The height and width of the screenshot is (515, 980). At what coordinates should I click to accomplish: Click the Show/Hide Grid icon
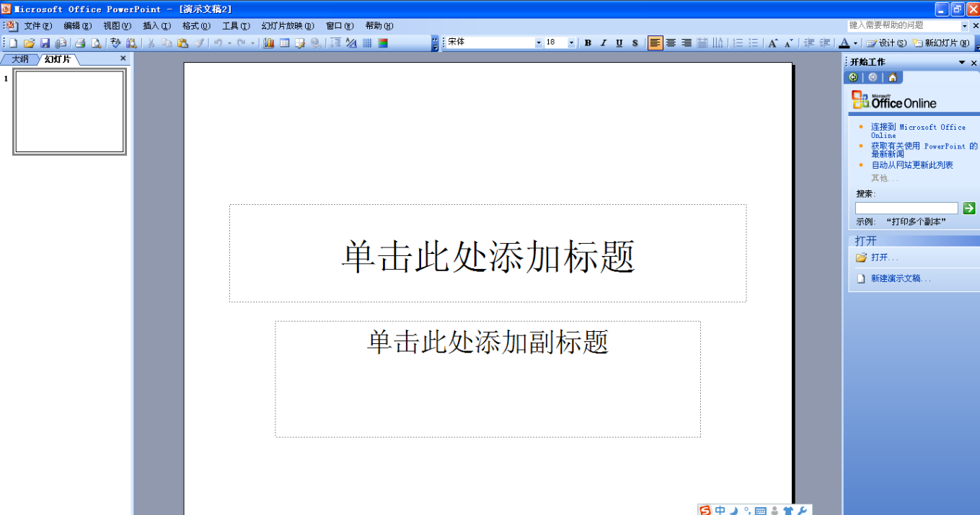click(x=367, y=43)
